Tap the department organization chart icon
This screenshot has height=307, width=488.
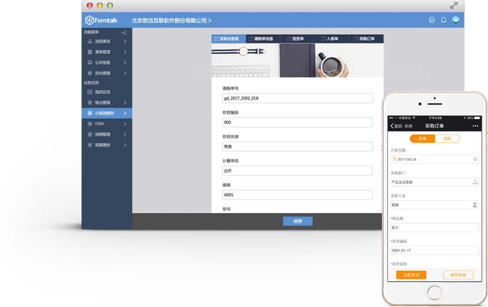pos(475,182)
